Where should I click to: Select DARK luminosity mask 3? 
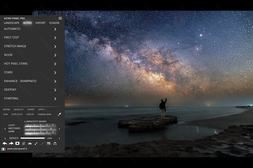41,132
